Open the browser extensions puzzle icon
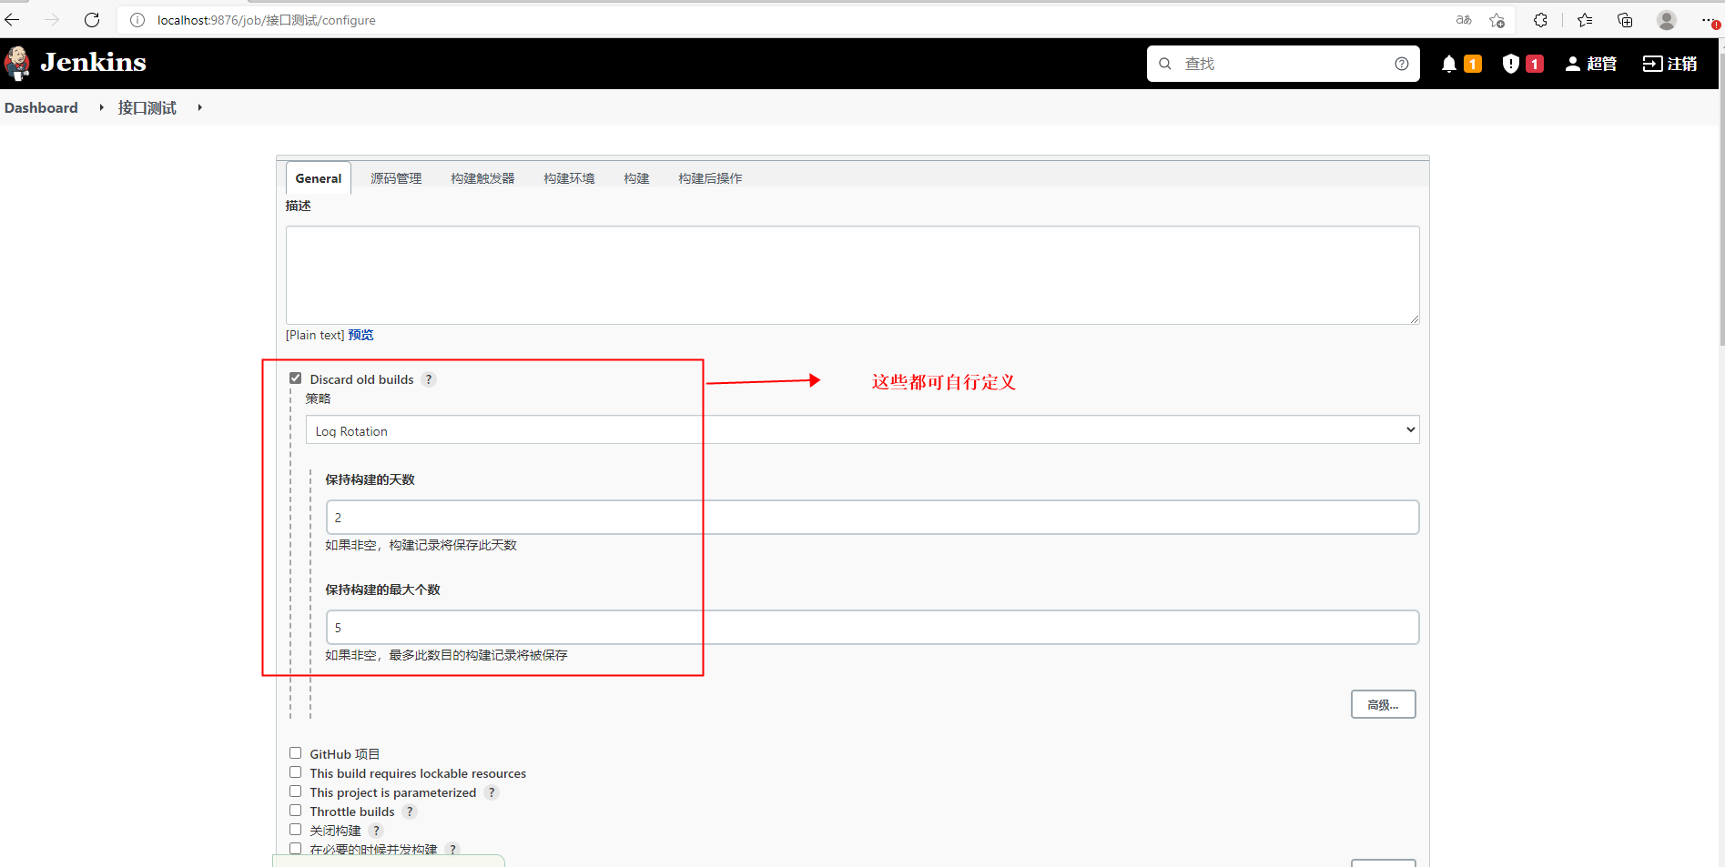 coord(1540,20)
